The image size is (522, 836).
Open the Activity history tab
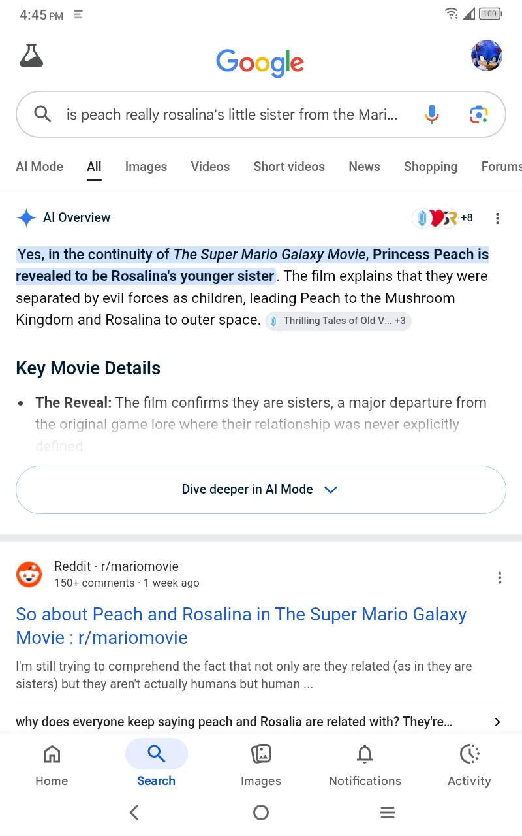pos(469,765)
